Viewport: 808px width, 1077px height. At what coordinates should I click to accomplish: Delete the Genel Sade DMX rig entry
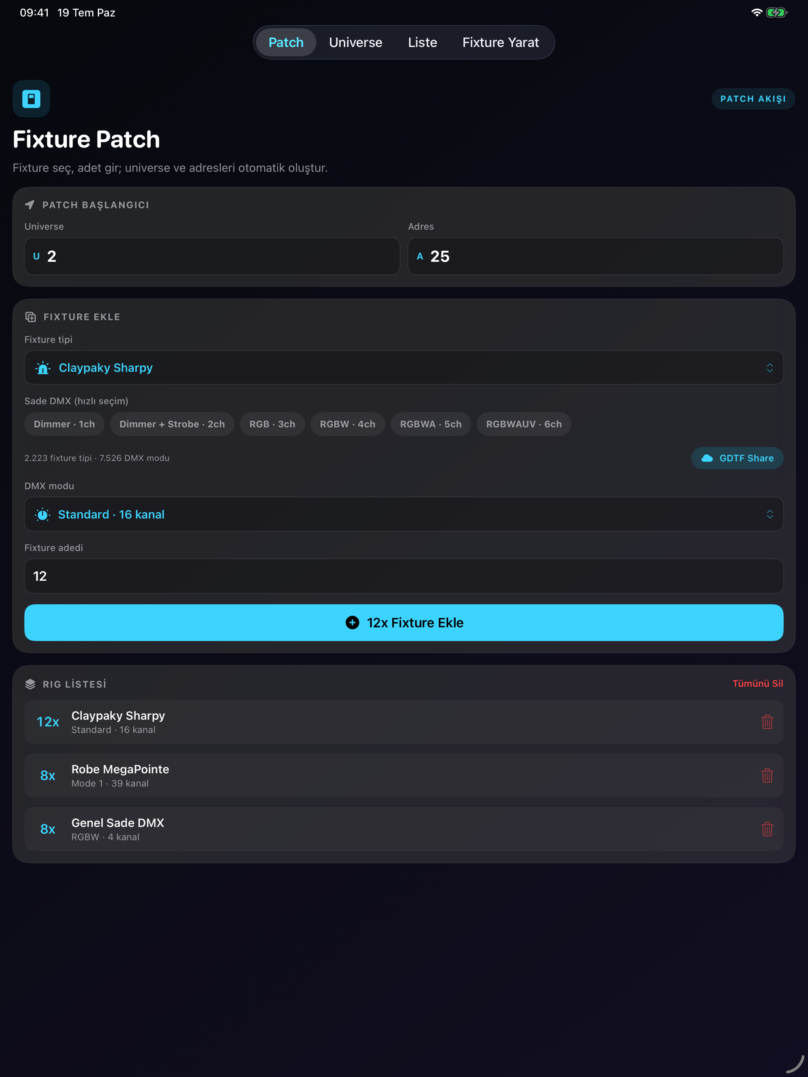click(767, 829)
